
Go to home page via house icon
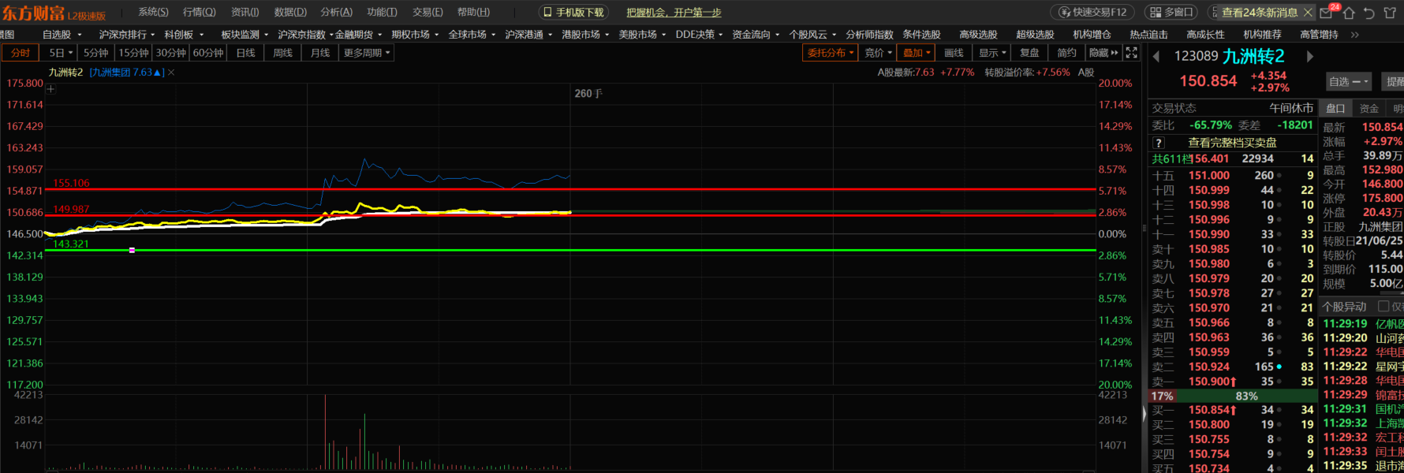[x=1349, y=13]
